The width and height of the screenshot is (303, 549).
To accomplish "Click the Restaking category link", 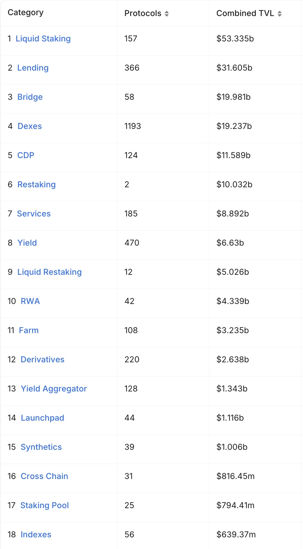I will (x=36, y=185).
